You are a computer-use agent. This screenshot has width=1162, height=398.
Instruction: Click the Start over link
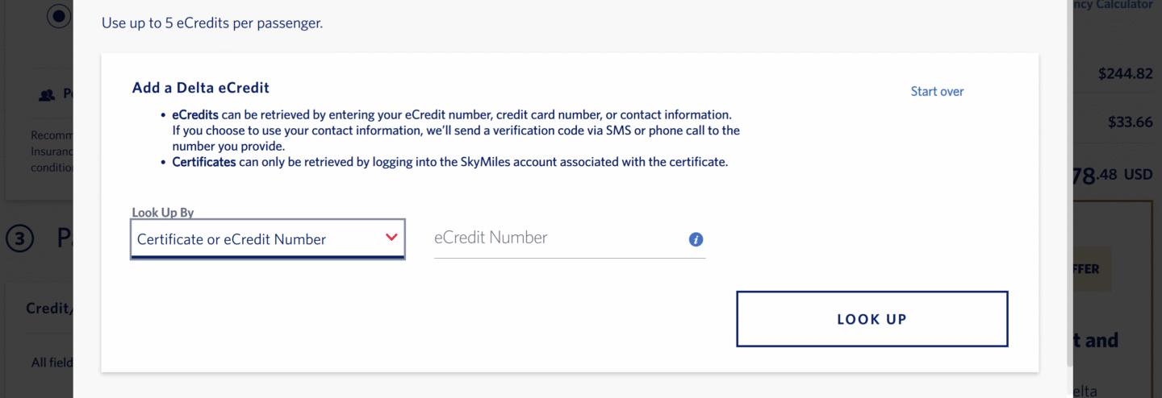click(937, 91)
